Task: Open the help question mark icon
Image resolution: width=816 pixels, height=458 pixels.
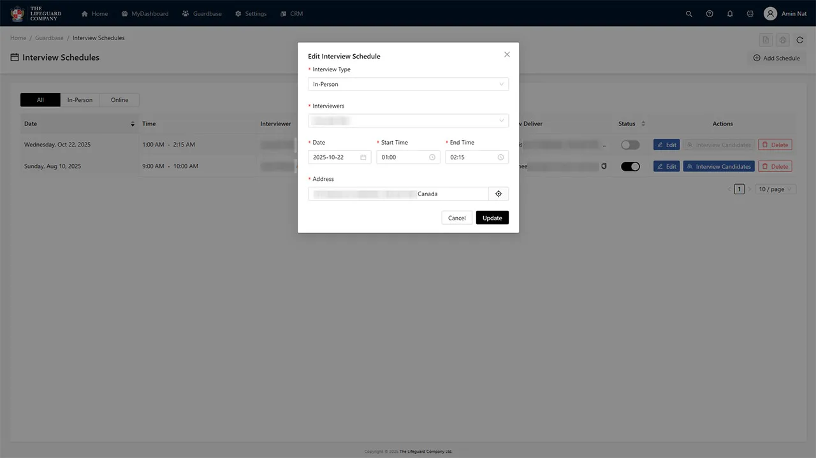Action: (x=710, y=13)
